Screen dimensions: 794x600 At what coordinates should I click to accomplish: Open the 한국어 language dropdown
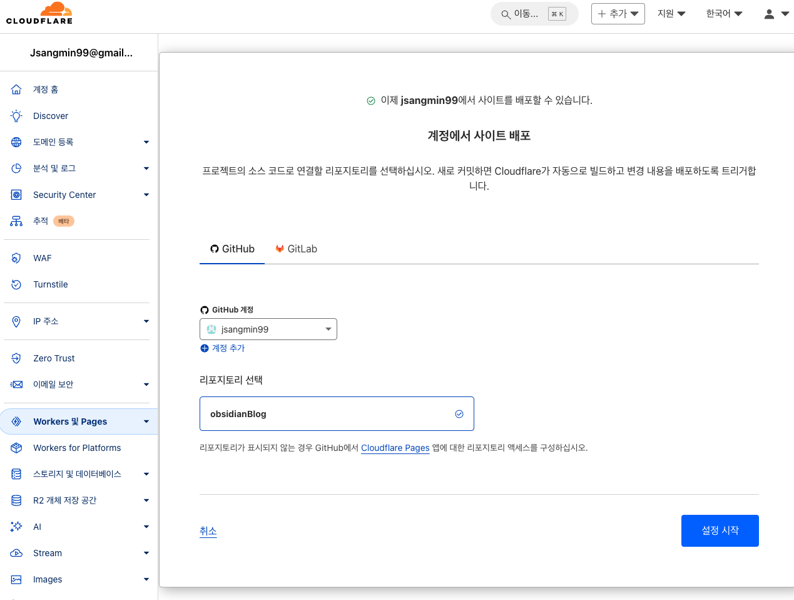tap(724, 14)
